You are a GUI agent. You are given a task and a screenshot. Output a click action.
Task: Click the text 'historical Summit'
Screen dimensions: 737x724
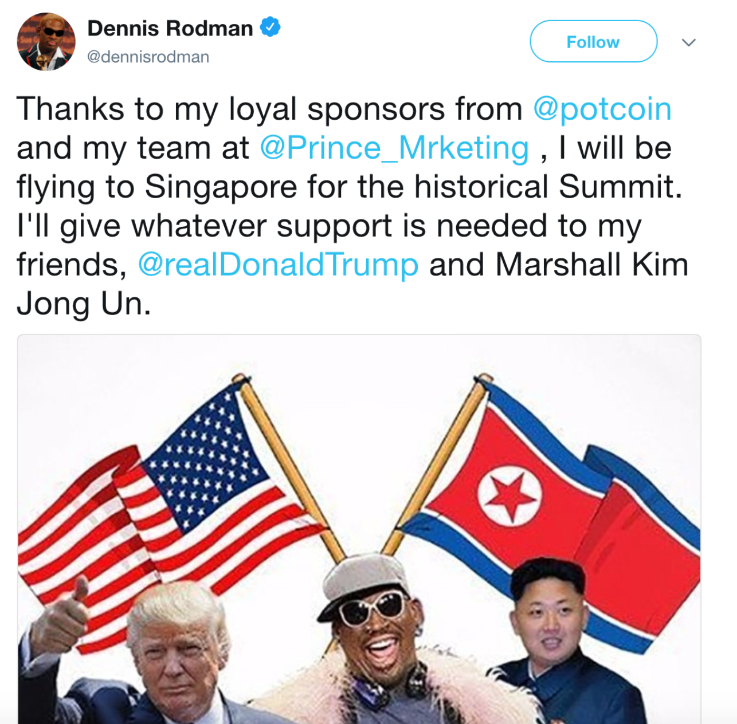click(x=548, y=187)
